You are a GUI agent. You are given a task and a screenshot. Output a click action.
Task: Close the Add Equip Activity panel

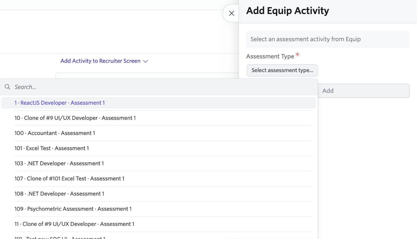[x=231, y=13]
